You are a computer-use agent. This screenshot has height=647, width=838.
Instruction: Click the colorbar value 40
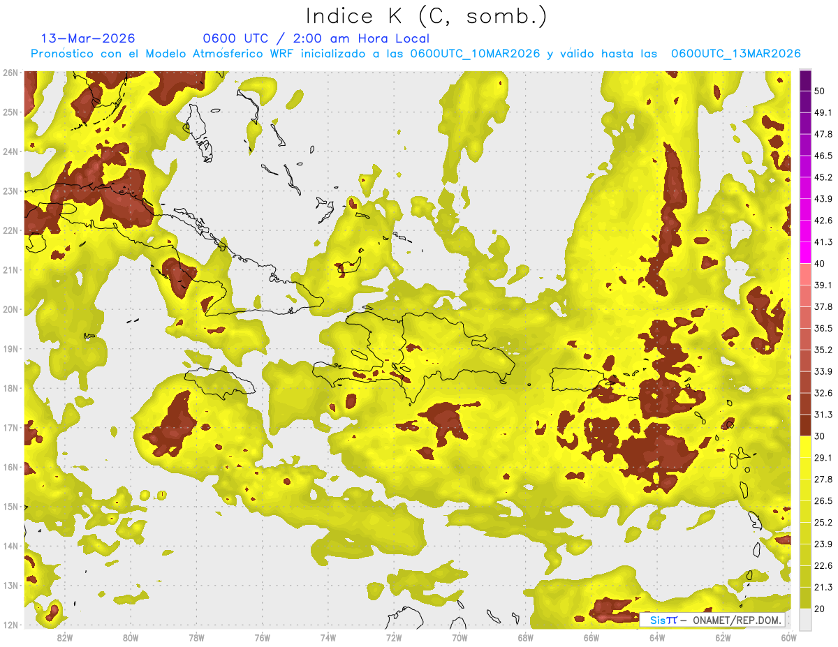(x=820, y=264)
